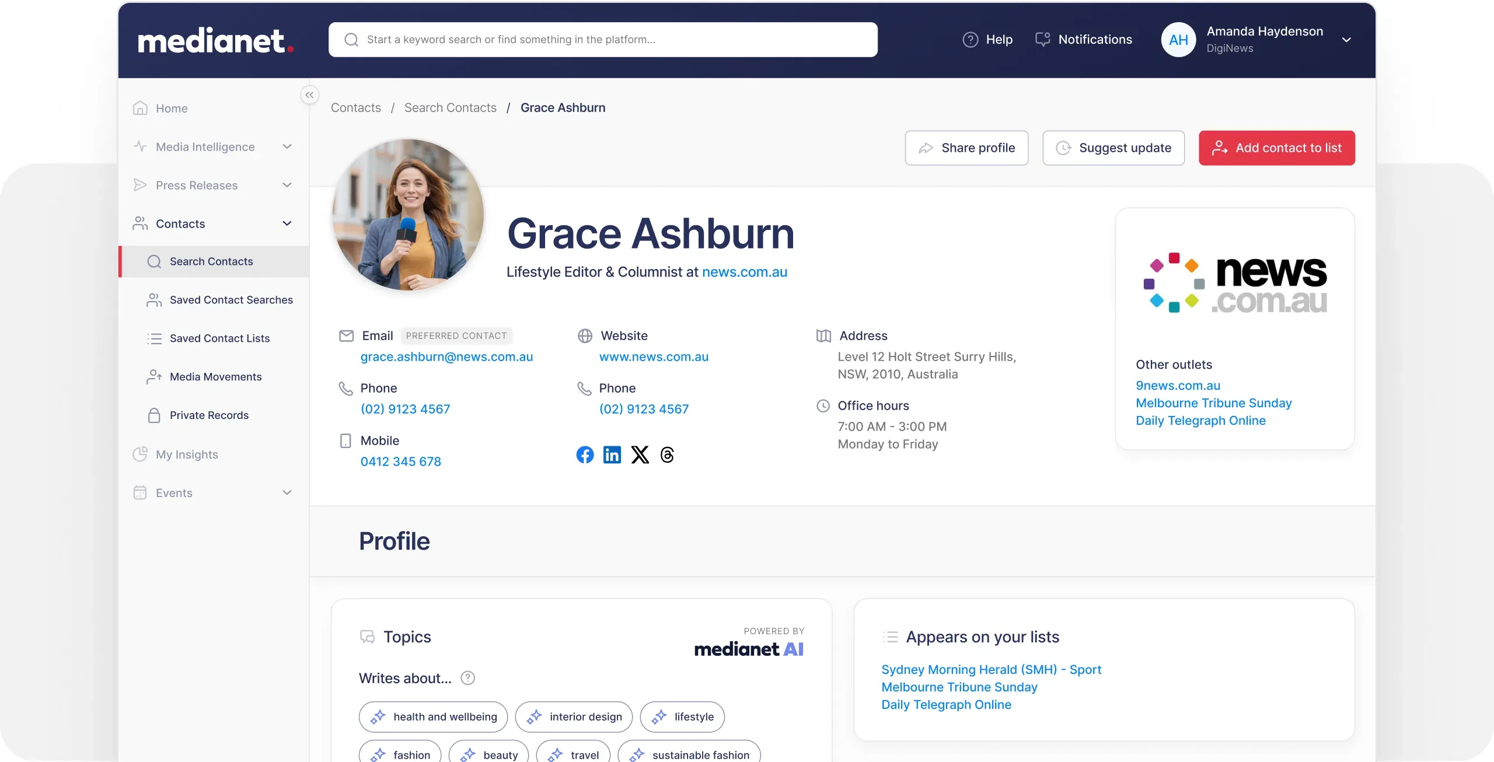Collapse the sidebar with double-chevron icon

click(309, 95)
